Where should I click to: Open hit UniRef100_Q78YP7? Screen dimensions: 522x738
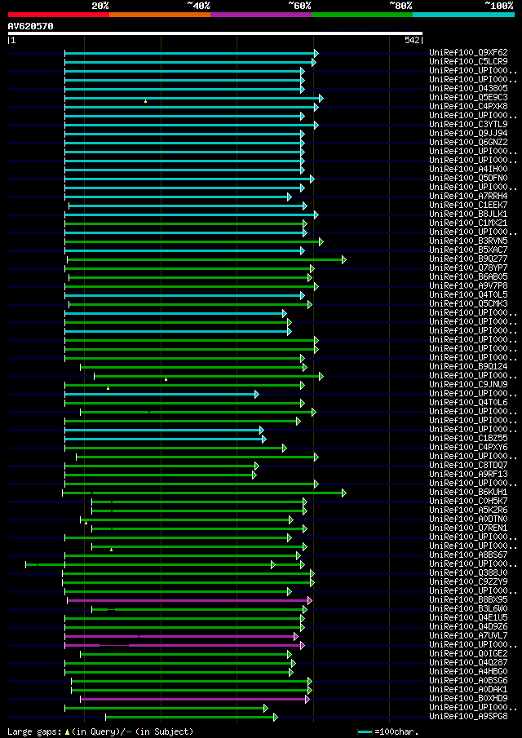pyautogui.click(x=468, y=267)
